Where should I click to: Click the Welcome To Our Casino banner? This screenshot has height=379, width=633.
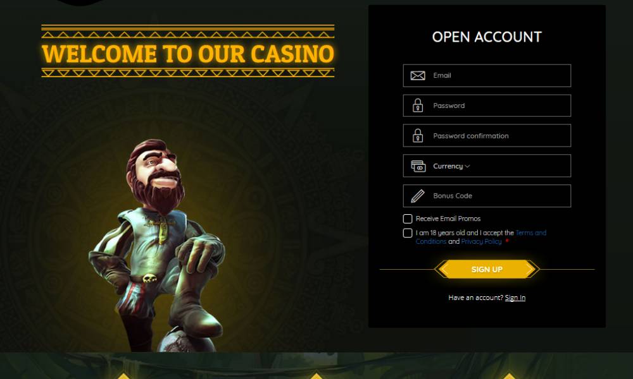[x=188, y=51]
